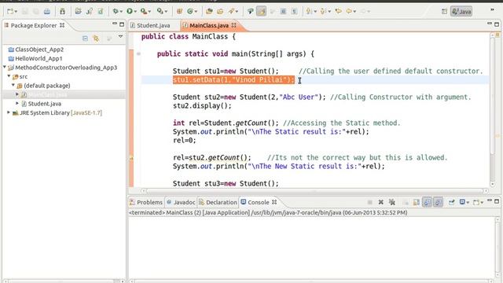Open the Debug dropdown arrow

point(121,12)
